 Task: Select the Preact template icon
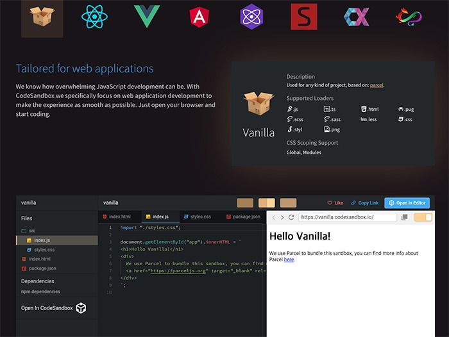coord(251,17)
